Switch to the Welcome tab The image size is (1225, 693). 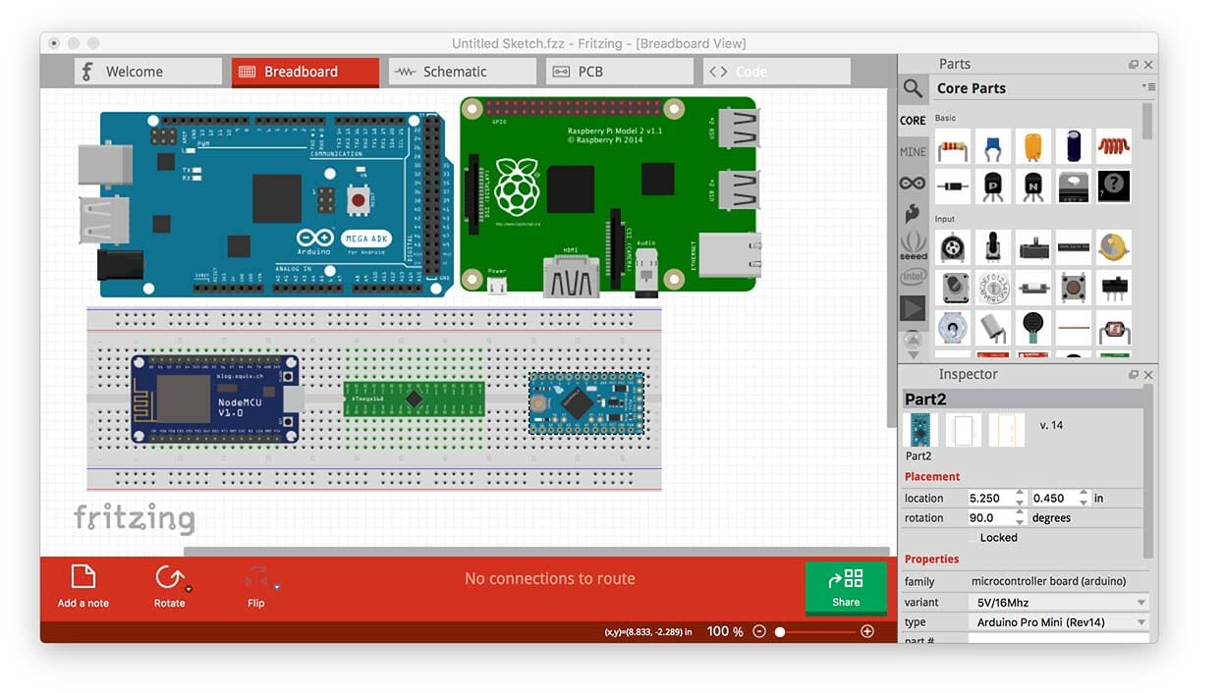[x=149, y=72]
